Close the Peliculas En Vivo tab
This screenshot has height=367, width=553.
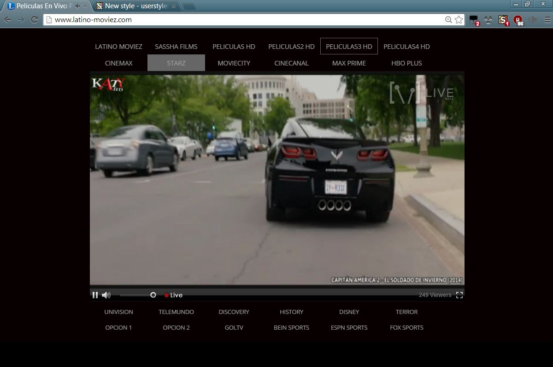pos(85,6)
